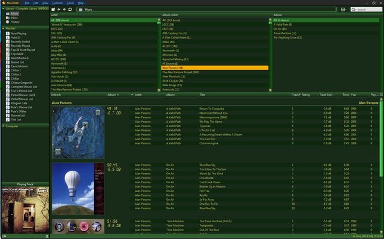
Task: Open the Choeur Gregorien playlist
Action: click(22, 83)
